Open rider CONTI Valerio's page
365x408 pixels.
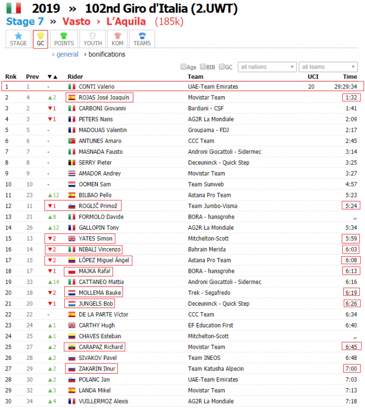point(97,87)
